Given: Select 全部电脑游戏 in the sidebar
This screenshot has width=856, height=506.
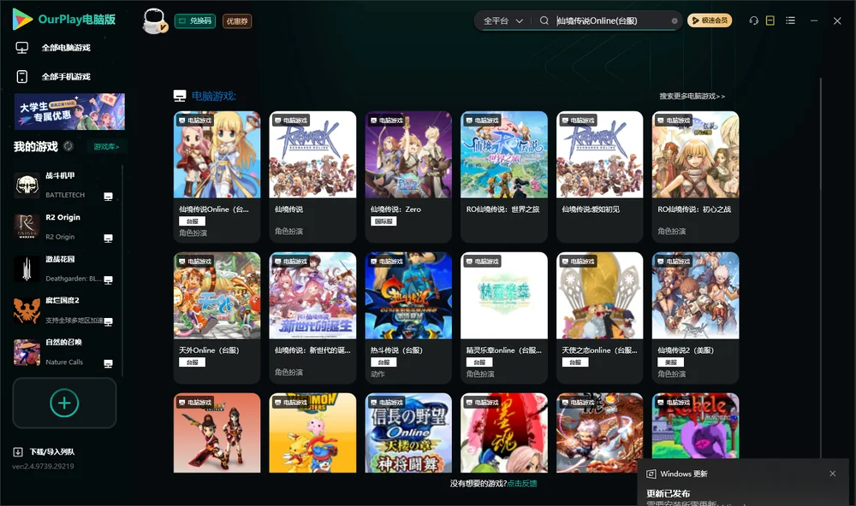Looking at the screenshot, I should pyautogui.click(x=66, y=48).
